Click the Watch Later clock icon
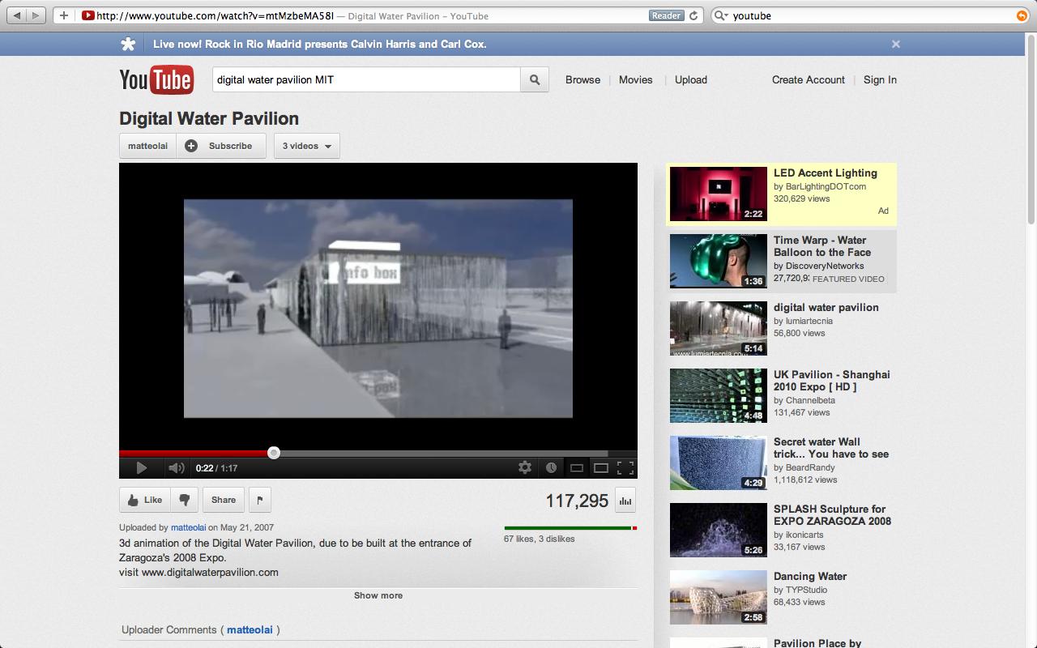1037x648 pixels. point(551,467)
